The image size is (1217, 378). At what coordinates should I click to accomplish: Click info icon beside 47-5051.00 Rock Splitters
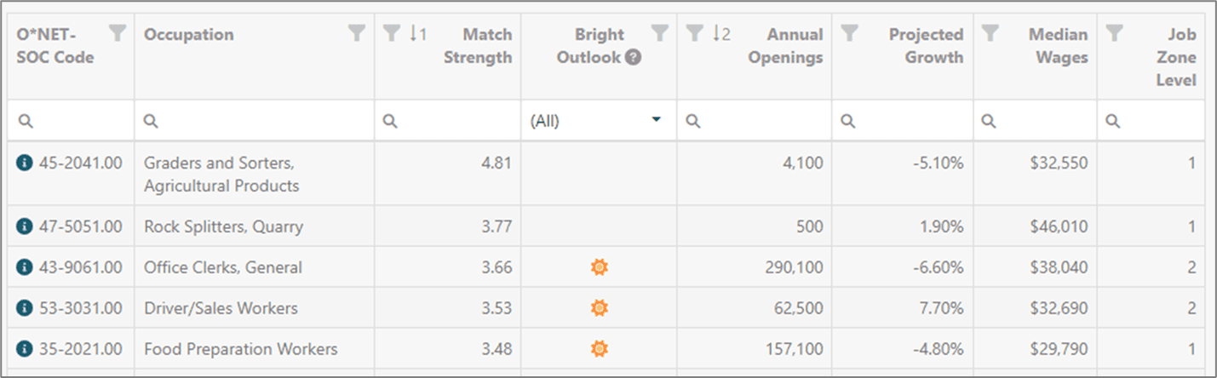pyautogui.click(x=25, y=226)
